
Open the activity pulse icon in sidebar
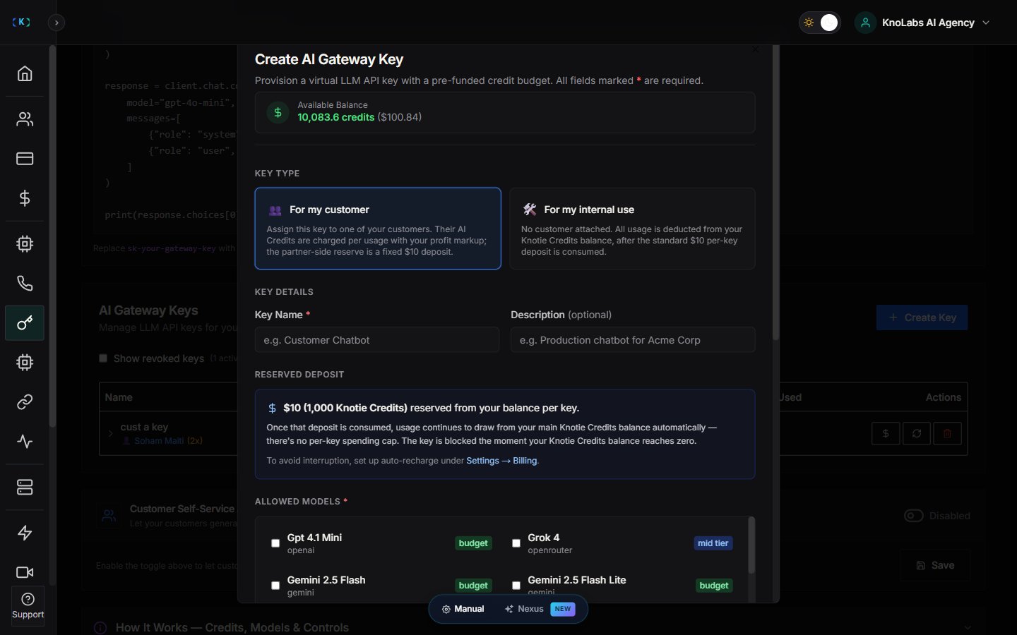pyautogui.click(x=25, y=442)
